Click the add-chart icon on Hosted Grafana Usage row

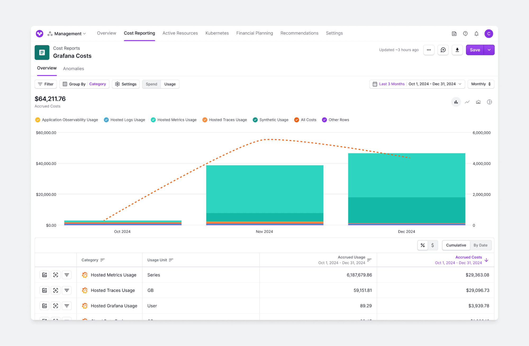(x=44, y=306)
